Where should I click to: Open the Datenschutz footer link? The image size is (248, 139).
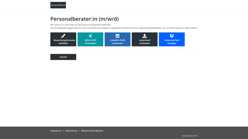click(71, 131)
